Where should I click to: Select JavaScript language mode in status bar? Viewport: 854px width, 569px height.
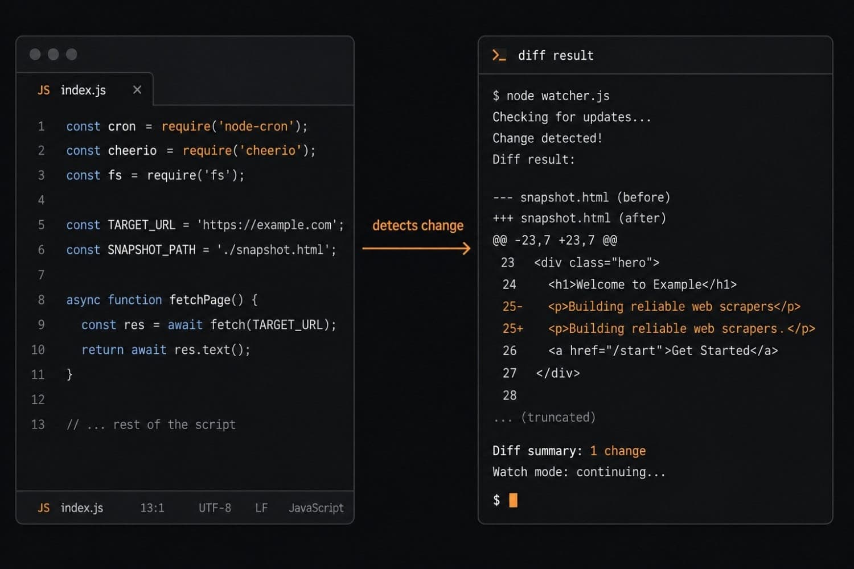pos(316,508)
